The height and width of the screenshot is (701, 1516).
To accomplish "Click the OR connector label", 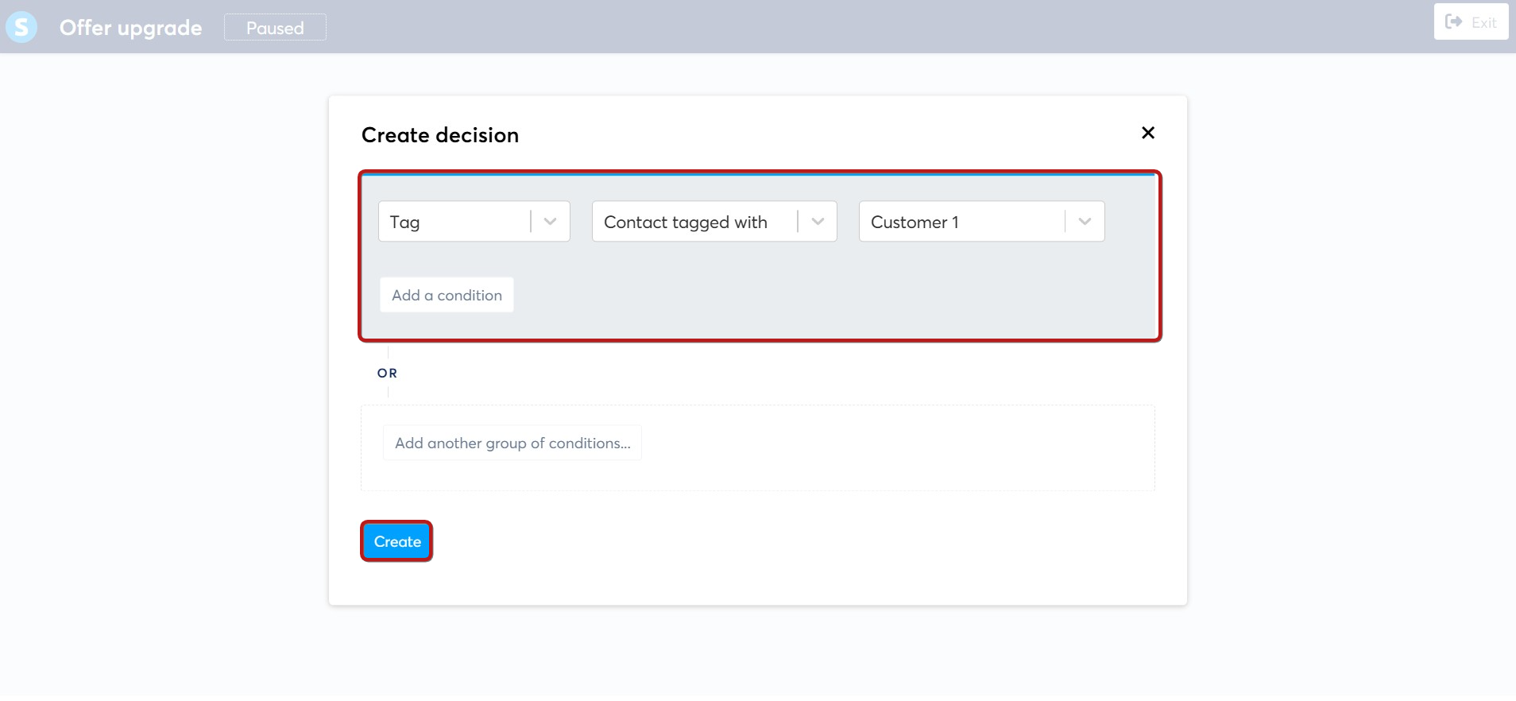I will tap(387, 373).
